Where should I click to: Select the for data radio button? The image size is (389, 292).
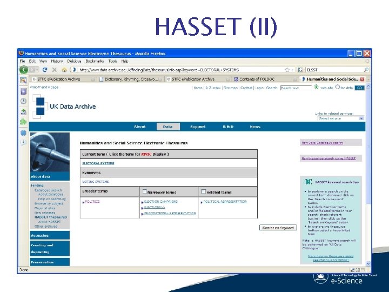point(337,87)
